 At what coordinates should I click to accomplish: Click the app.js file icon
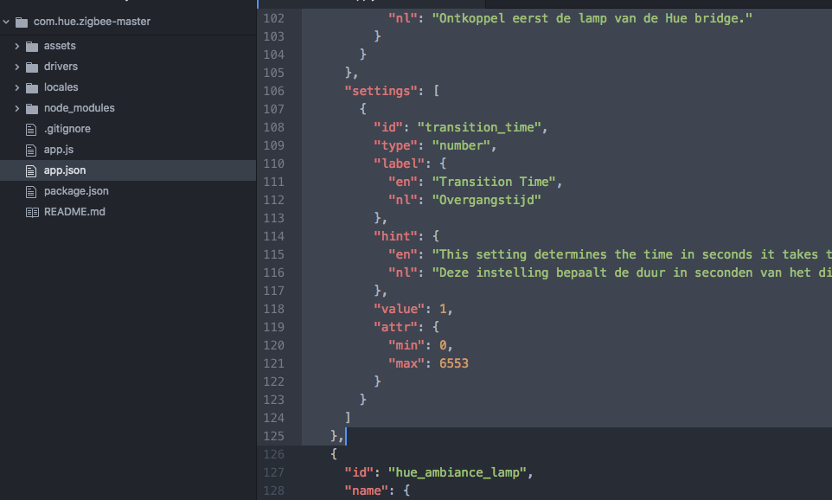[x=31, y=150]
